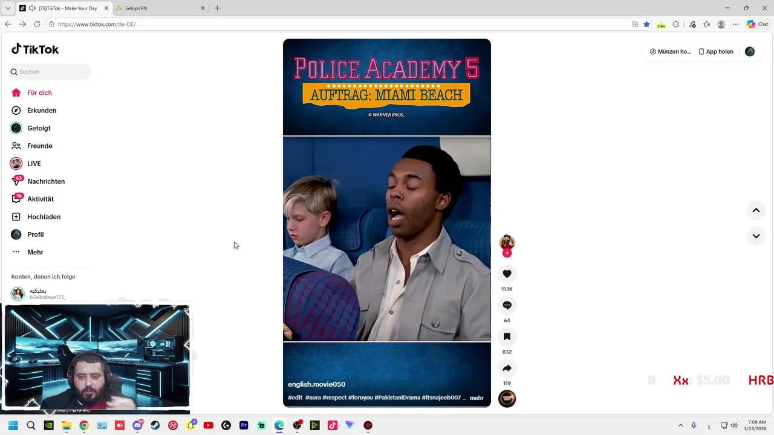Open #itsnajeeb007 hashtag
Screen dimensions: 774x435
441,398
